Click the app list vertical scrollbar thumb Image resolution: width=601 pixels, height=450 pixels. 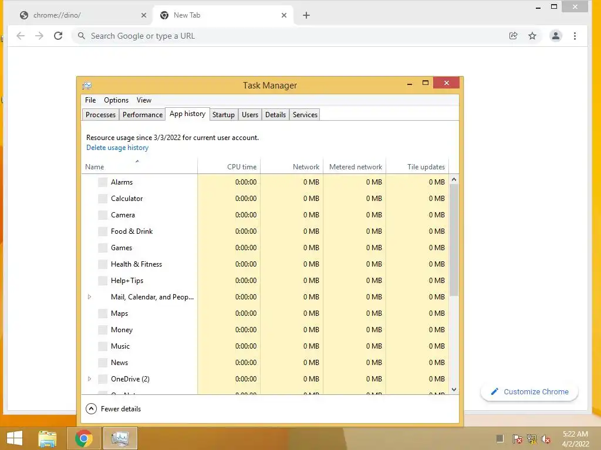point(454,240)
